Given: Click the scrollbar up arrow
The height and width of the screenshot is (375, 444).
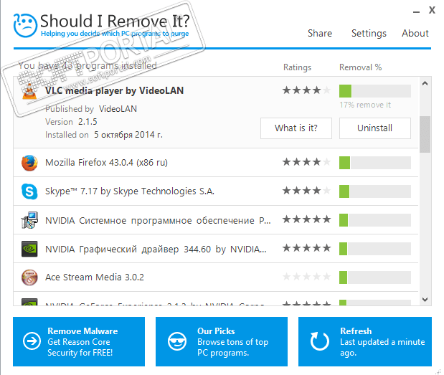Looking at the screenshot, I should 425,83.
